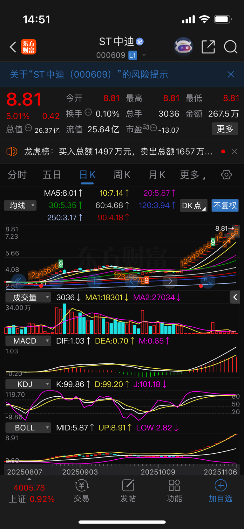Screen dimensions: 244x529
Task: Open the KDJ indicator dropdown
Action: pos(28,384)
